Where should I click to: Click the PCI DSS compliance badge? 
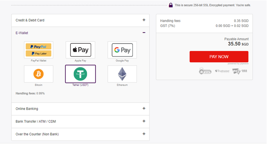pyautogui.click(x=240, y=71)
